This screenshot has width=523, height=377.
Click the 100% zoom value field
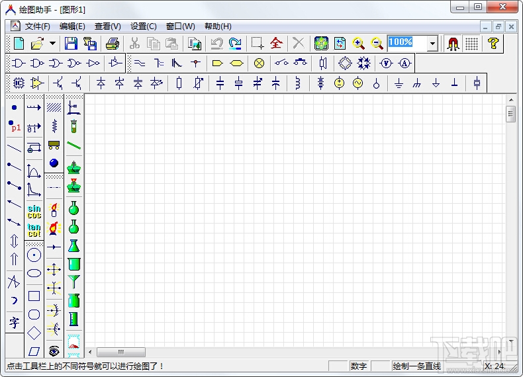click(407, 44)
